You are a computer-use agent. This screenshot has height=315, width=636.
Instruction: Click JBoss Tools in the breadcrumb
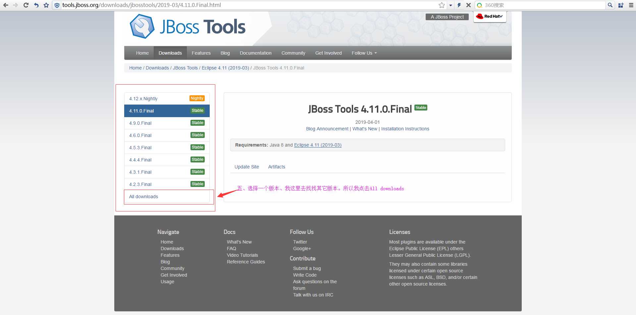click(185, 68)
